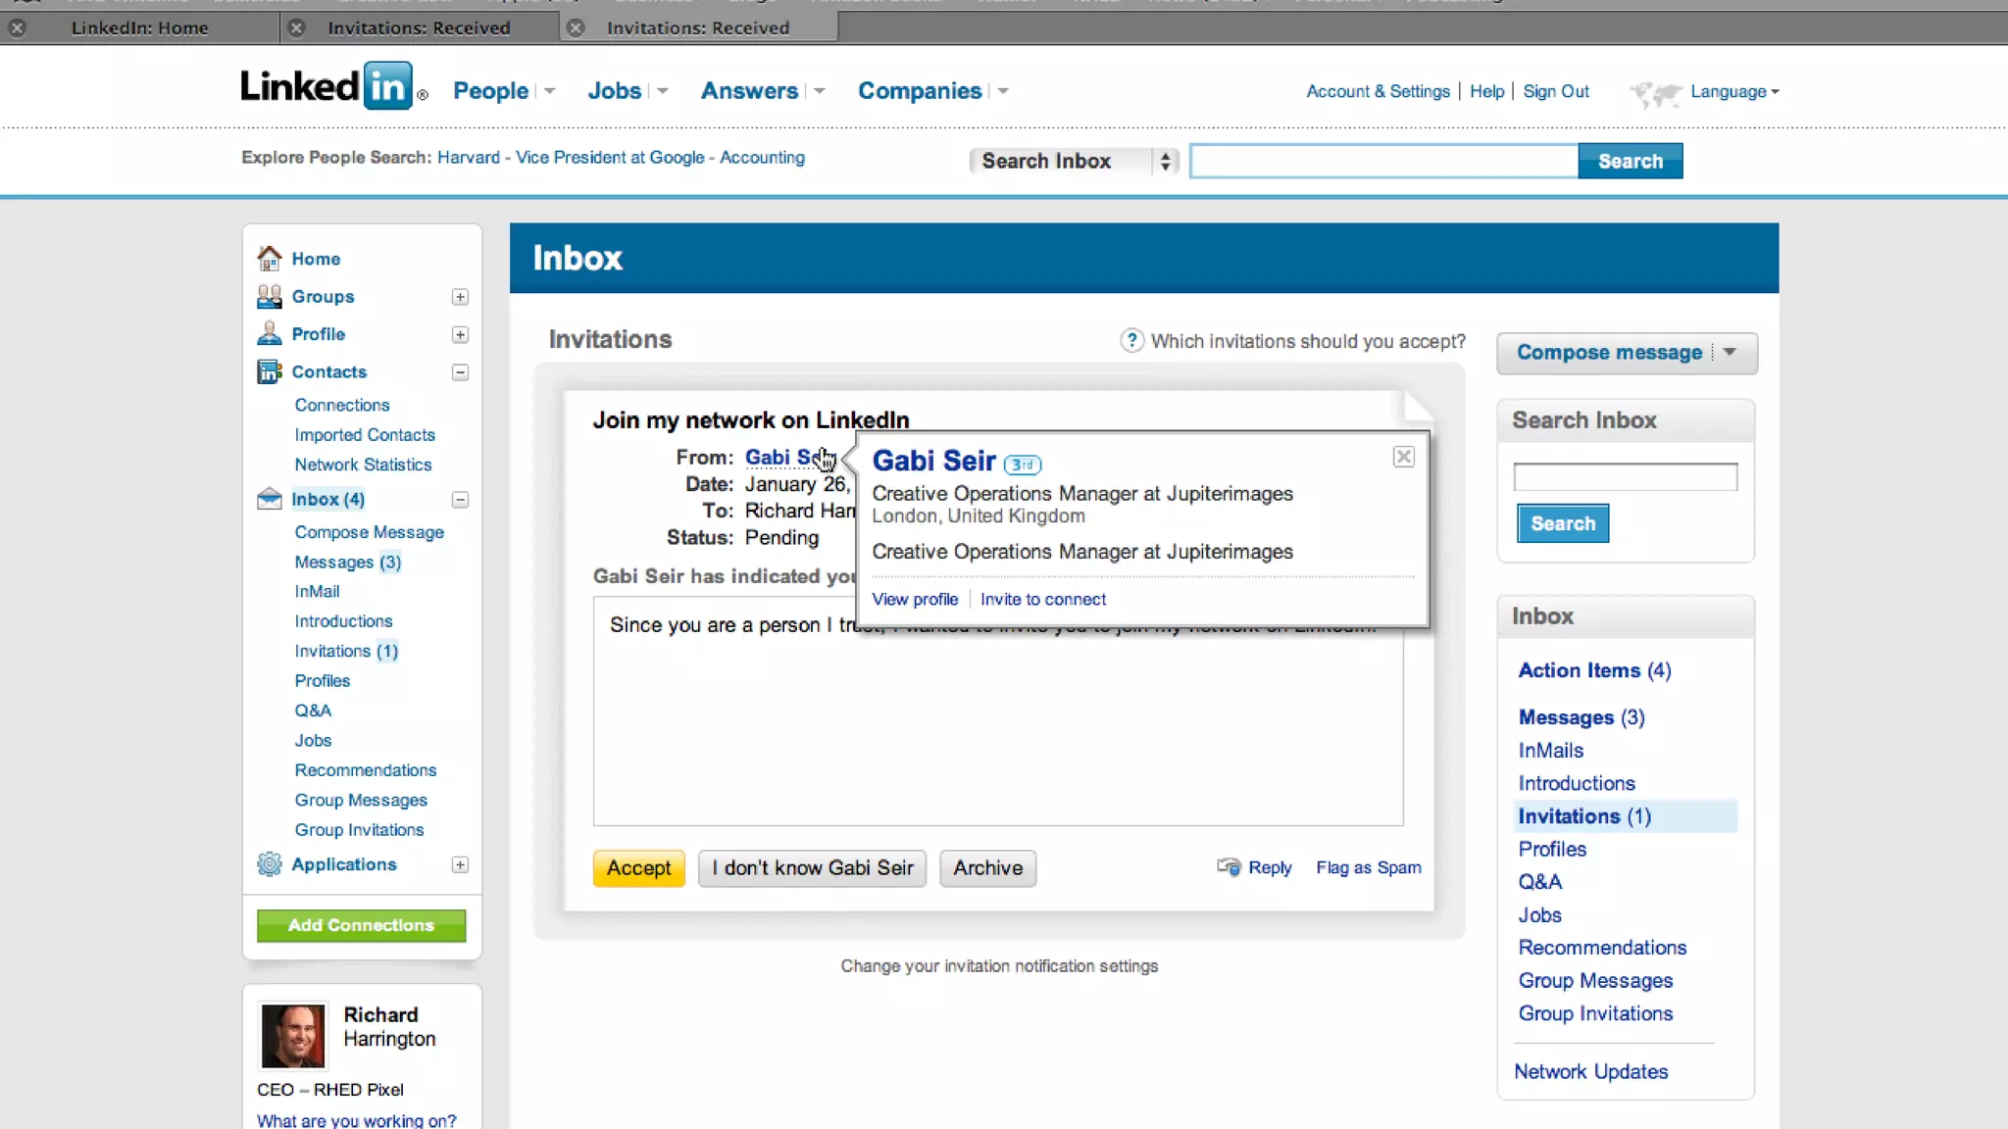Image resolution: width=2008 pixels, height=1129 pixels.
Task: Collapse the Inbox section in sidebar
Action: coord(460,500)
